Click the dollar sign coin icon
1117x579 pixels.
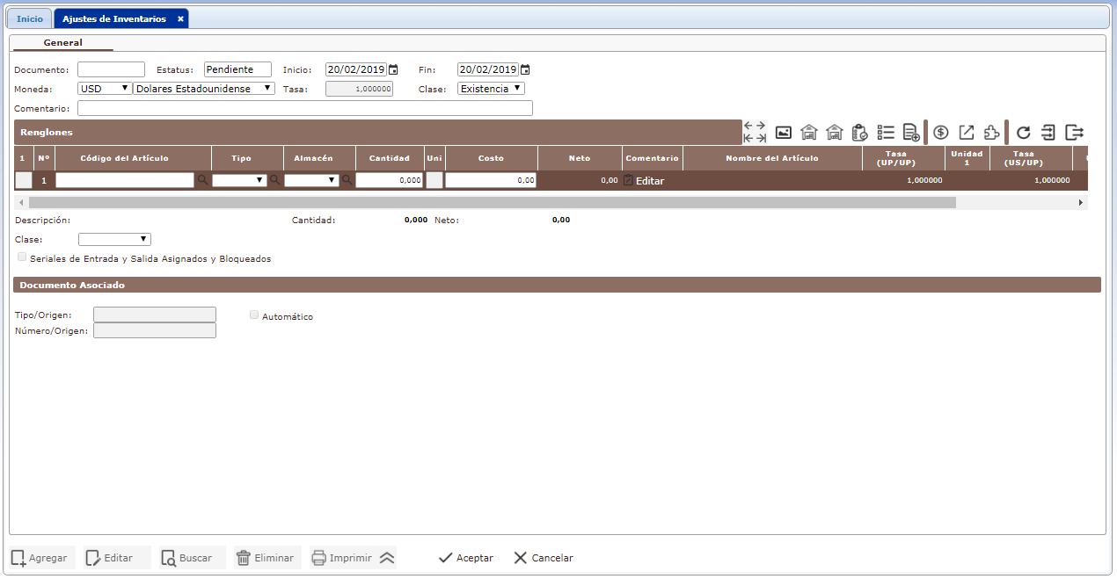click(x=941, y=133)
